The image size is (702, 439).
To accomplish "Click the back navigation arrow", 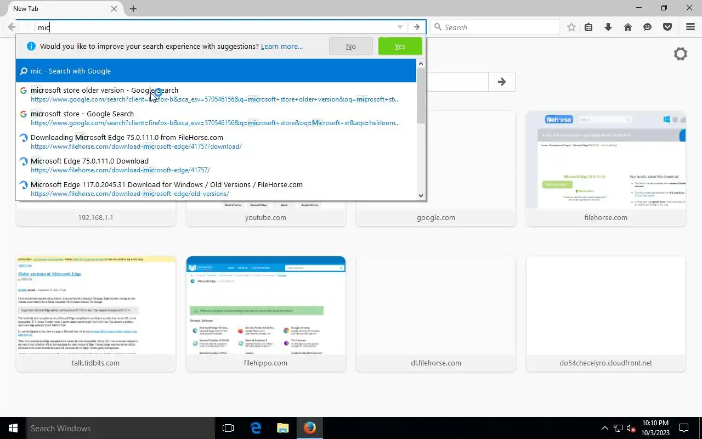I will pos(12,27).
